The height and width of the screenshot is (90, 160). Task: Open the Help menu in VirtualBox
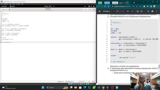pyautogui.click(x=22, y=4)
